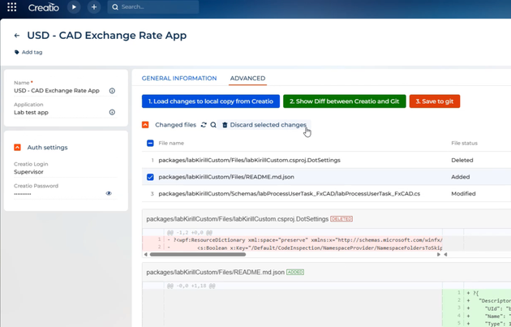
Task: Click Discard selected changes button
Action: [264, 125]
